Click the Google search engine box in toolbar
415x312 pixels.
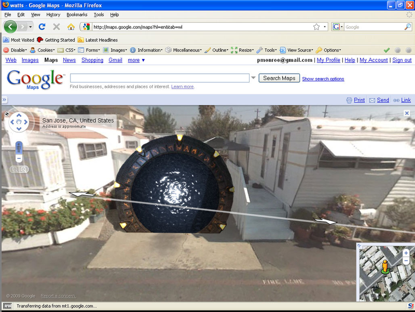pos(374,27)
